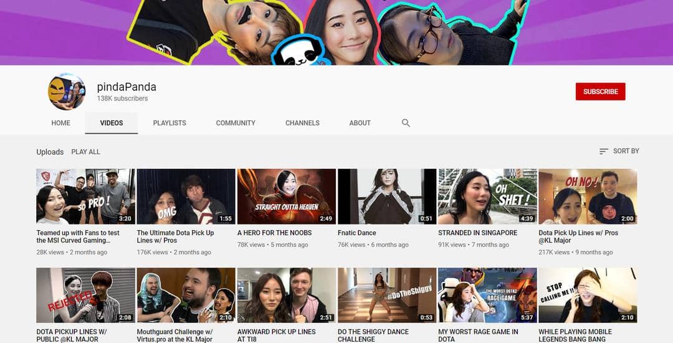Open the Community tab
This screenshot has width=673, height=343.
[x=236, y=123]
